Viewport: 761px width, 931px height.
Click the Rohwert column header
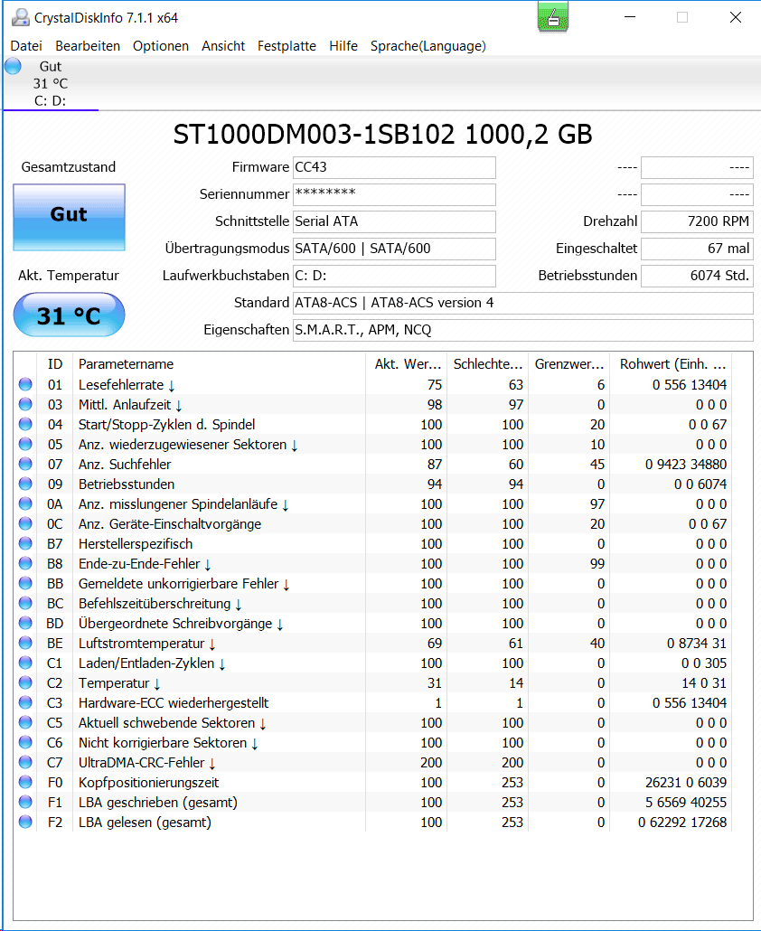click(x=672, y=364)
